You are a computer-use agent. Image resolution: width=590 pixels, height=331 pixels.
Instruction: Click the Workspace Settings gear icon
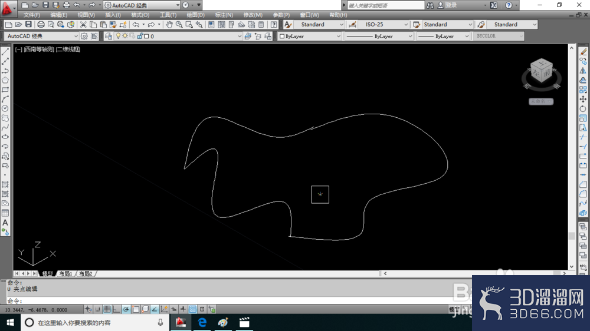[84, 36]
